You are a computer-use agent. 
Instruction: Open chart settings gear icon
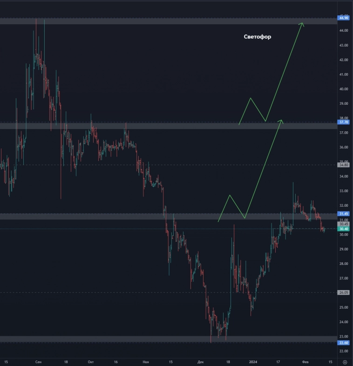[345, 361]
